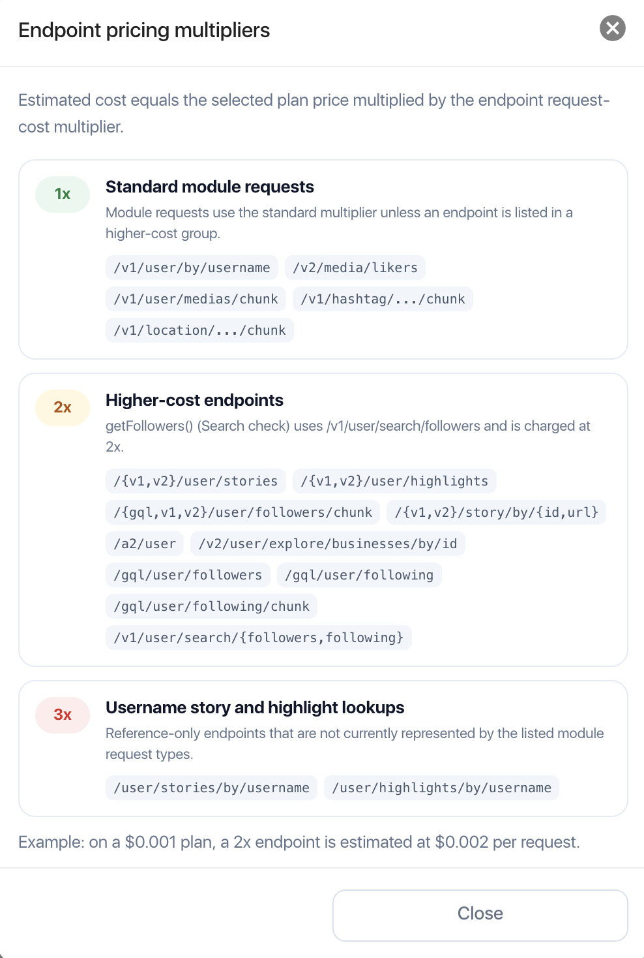The height and width of the screenshot is (958, 644).
Task: Select the /v2/media/likers endpoint chip
Action: (x=355, y=268)
